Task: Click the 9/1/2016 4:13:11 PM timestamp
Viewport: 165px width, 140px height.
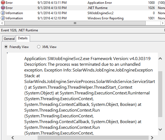Action: (x=52, y=3)
